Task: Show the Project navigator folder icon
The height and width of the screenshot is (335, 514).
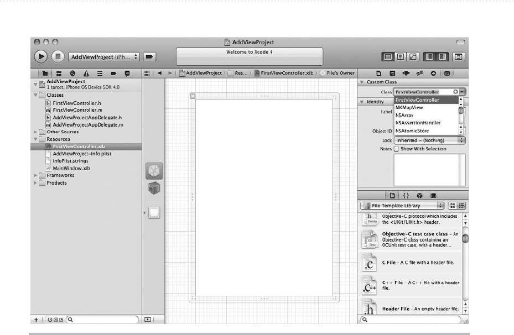Action: tap(45, 74)
